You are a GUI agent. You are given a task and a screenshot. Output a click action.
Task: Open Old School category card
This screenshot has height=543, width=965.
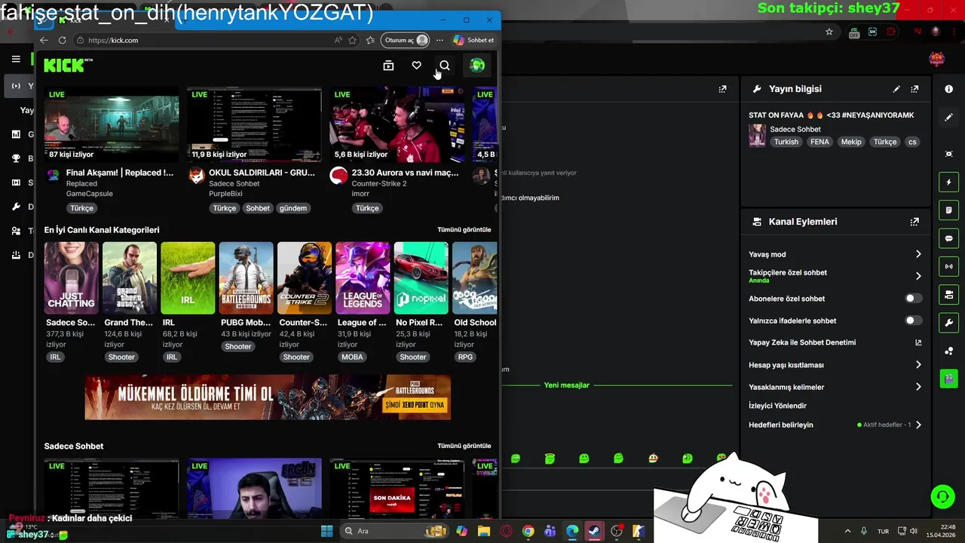tap(475, 278)
